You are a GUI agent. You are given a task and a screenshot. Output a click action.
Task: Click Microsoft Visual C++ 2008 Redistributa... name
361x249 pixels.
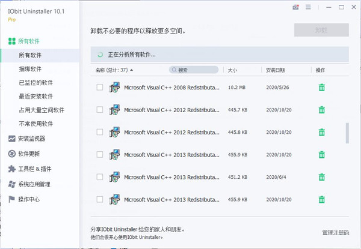point(171,88)
